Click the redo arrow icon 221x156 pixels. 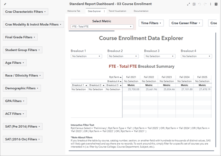205,4
